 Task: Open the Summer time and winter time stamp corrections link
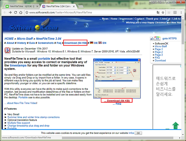[x=33, y=117]
